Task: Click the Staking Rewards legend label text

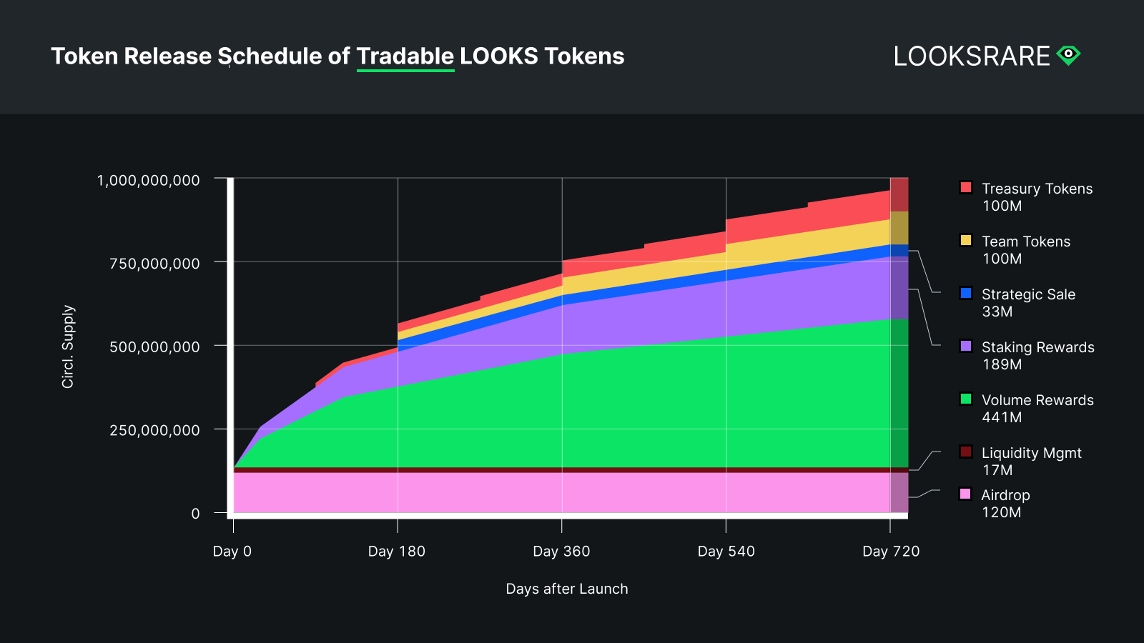Action: [x=1038, y=347]
